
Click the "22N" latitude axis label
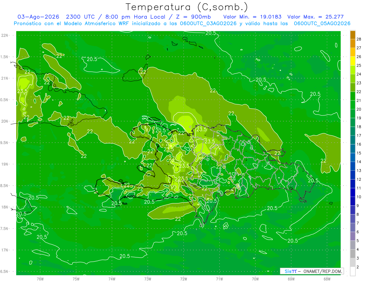coord(5,35)
